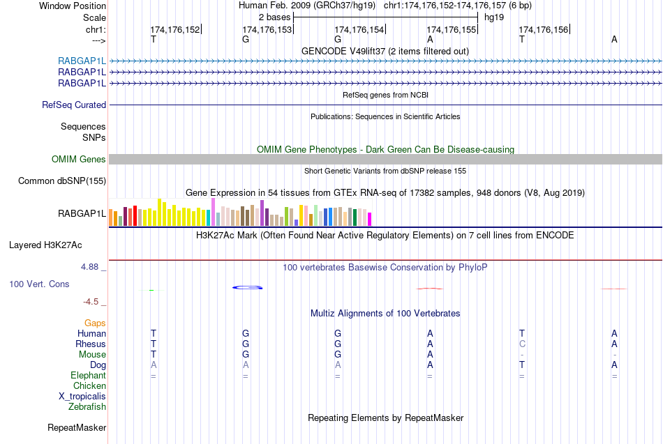Image resolution: width=663 pixels, height=444 pixels.
Task: Click Repeating Elements by RepeatMasker title
Action: tap(385, 418)
